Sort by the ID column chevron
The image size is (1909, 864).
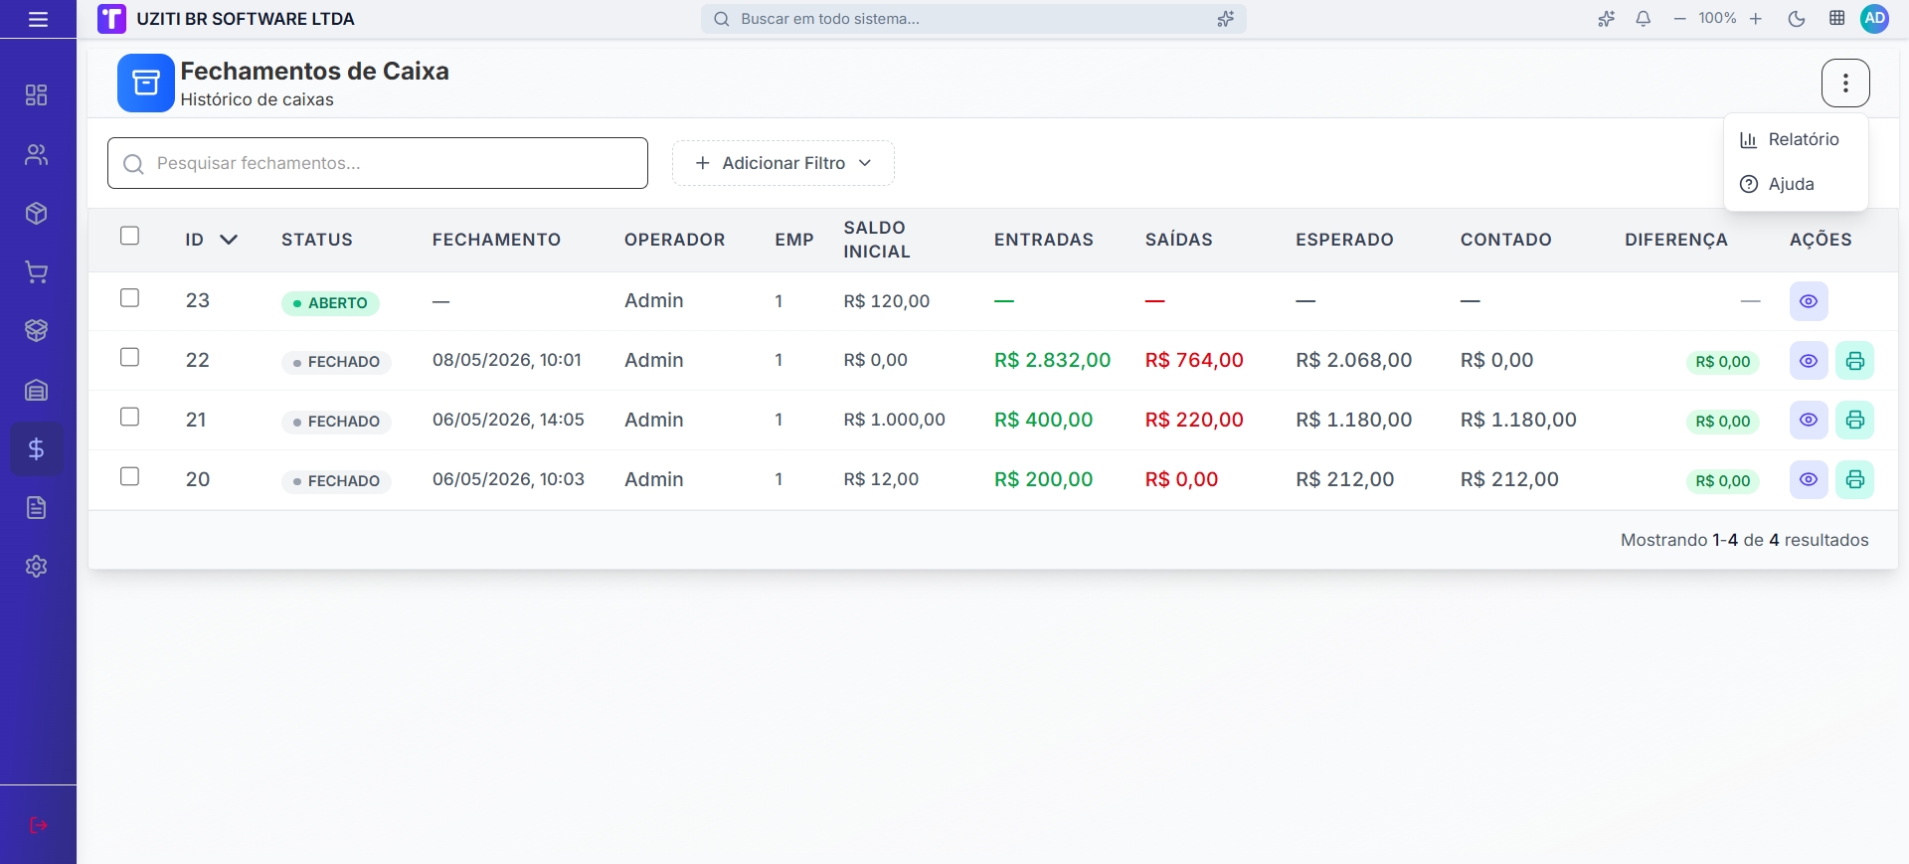click(x=229, y=240)
